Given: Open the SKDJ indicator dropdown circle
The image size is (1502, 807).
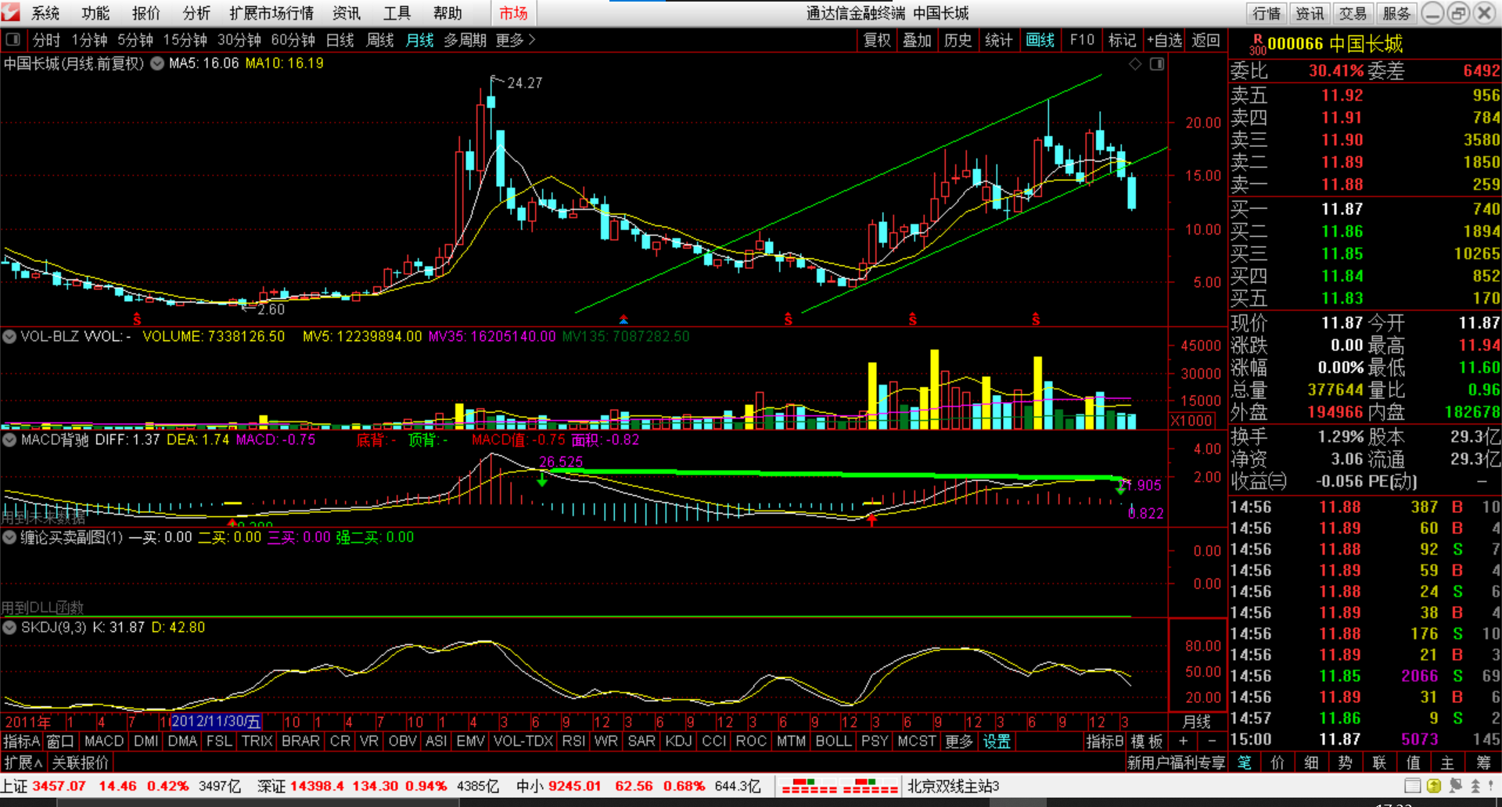Looking at the screenshot, I should pos(9,627).
